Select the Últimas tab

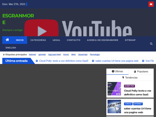tap(118, 71)
